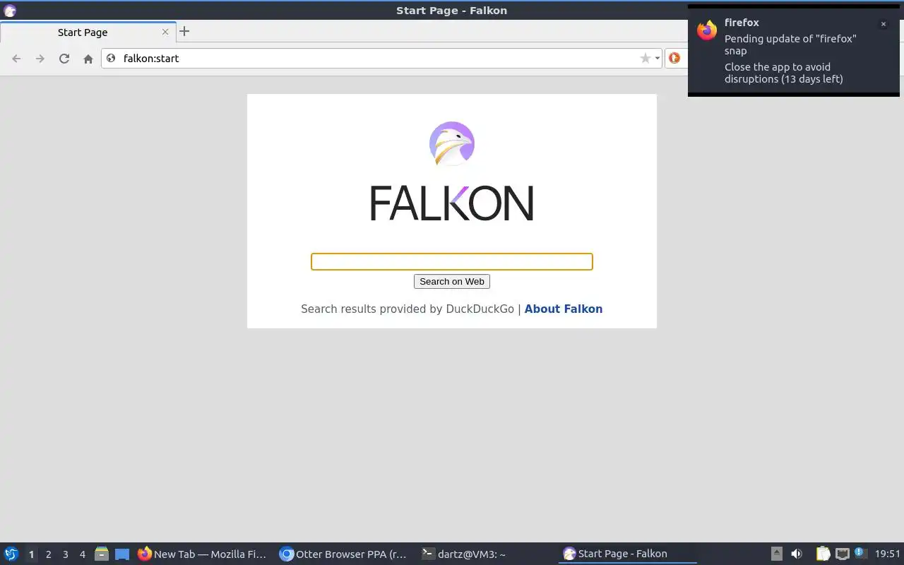Click the network connection tray icon
The image size is (904, 565).
[842, 554]
